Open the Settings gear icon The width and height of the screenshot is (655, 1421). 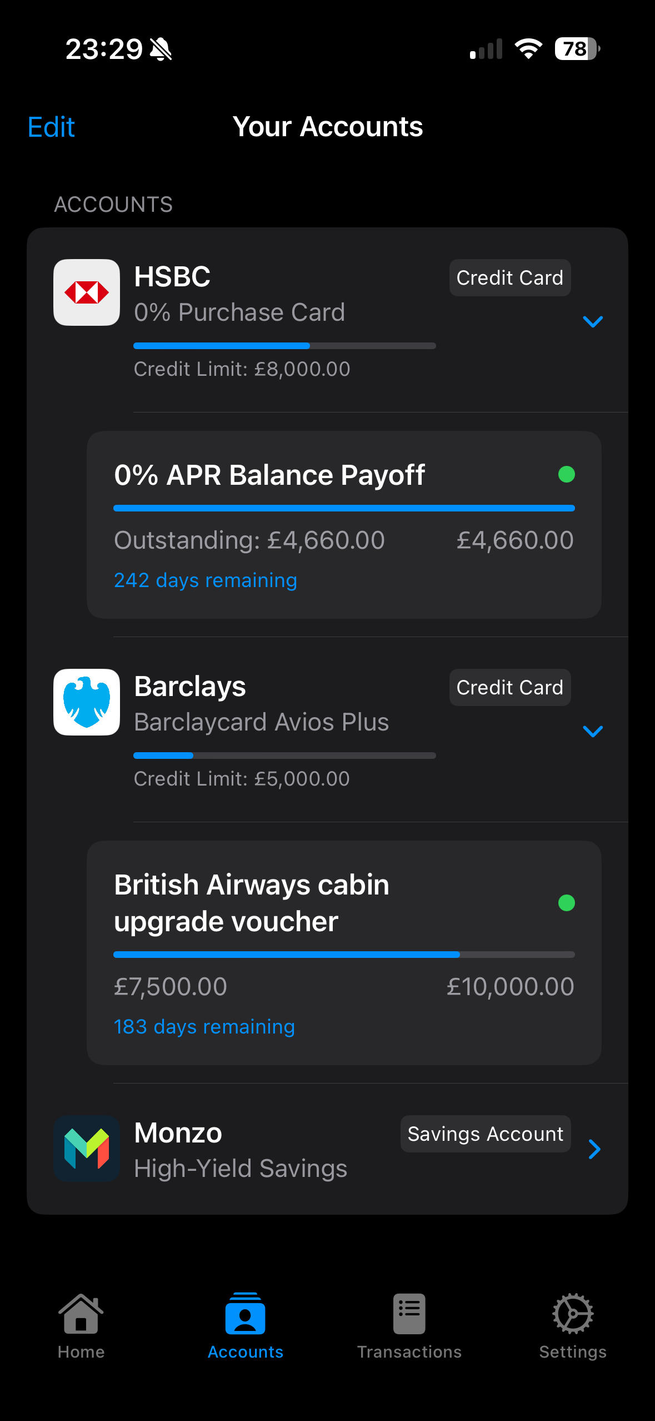(573, 1314)
